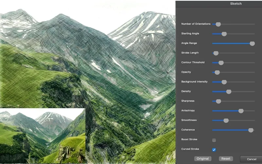The height and width of the screenshot is (164, 262).
Task: Click the Density label
Action: point(186,91)
